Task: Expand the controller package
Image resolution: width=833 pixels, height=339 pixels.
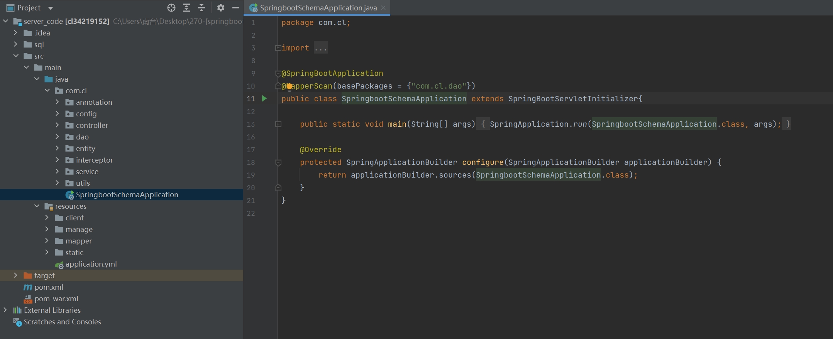Action: coord(58,125)
